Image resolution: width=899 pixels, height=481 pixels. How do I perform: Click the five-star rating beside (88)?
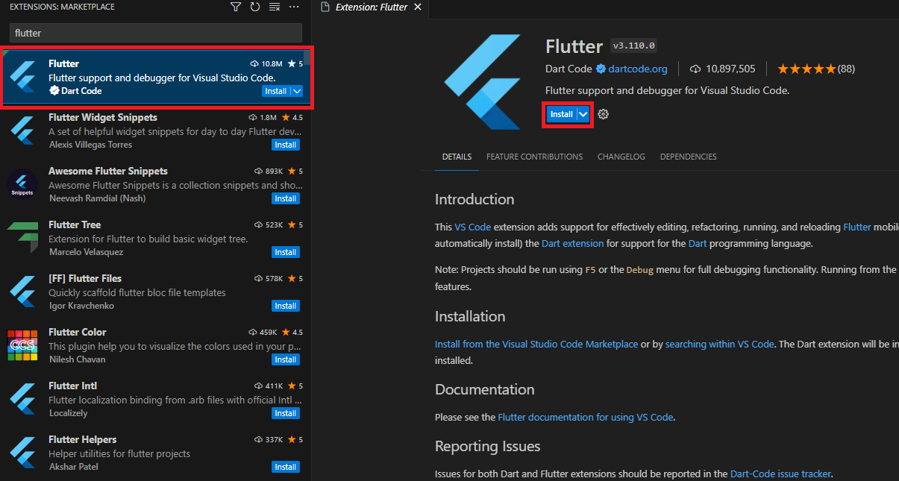coord(808,68)
